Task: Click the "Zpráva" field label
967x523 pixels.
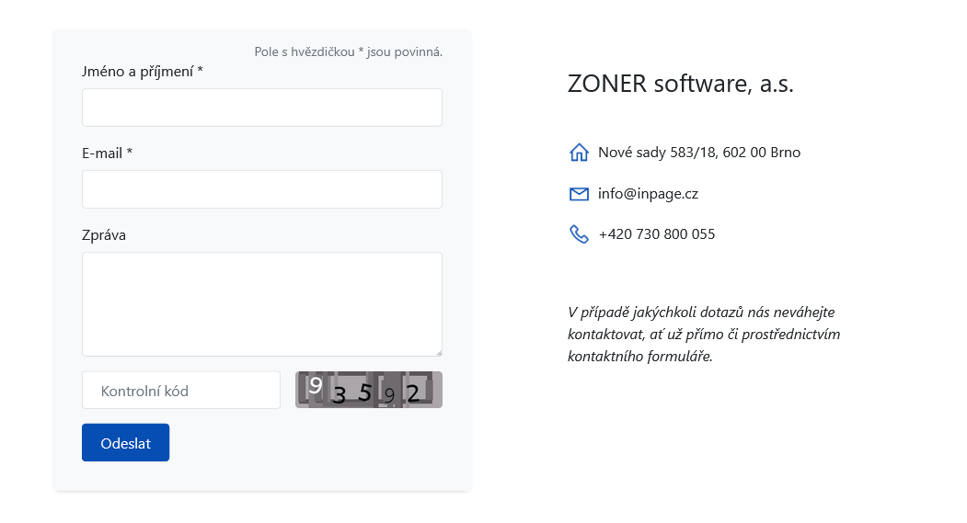Action: pyautogui.click(x=104, y=235)
